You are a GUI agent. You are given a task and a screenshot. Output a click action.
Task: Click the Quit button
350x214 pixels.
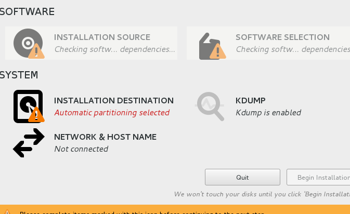click(242, 177)
